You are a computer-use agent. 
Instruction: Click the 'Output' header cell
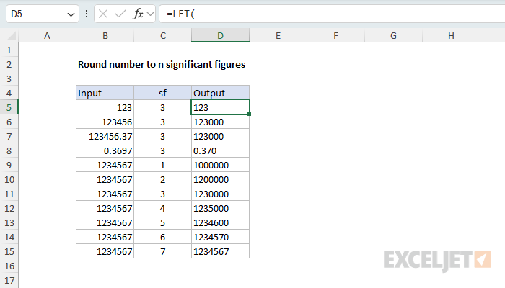(x=220, y=93)
